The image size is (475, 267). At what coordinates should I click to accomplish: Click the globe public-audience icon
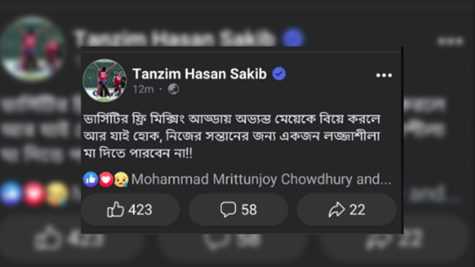(173, 89)
